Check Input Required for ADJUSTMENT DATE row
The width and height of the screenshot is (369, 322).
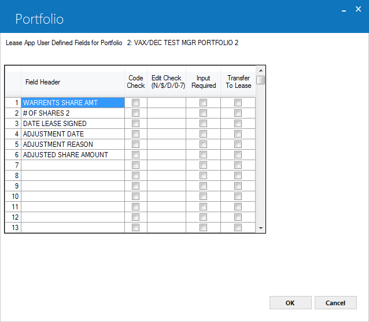click(203, 134)
